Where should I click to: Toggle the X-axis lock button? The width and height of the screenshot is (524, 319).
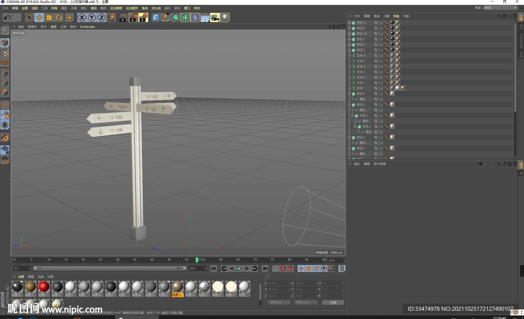[82, 17]
